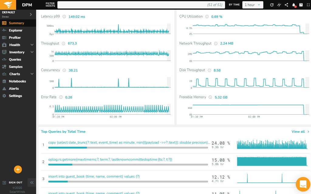Open the notifications bell

[x=294, y=5]
